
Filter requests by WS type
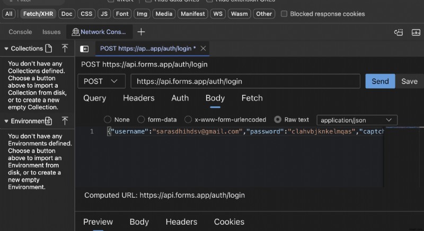tap(218, 14)
